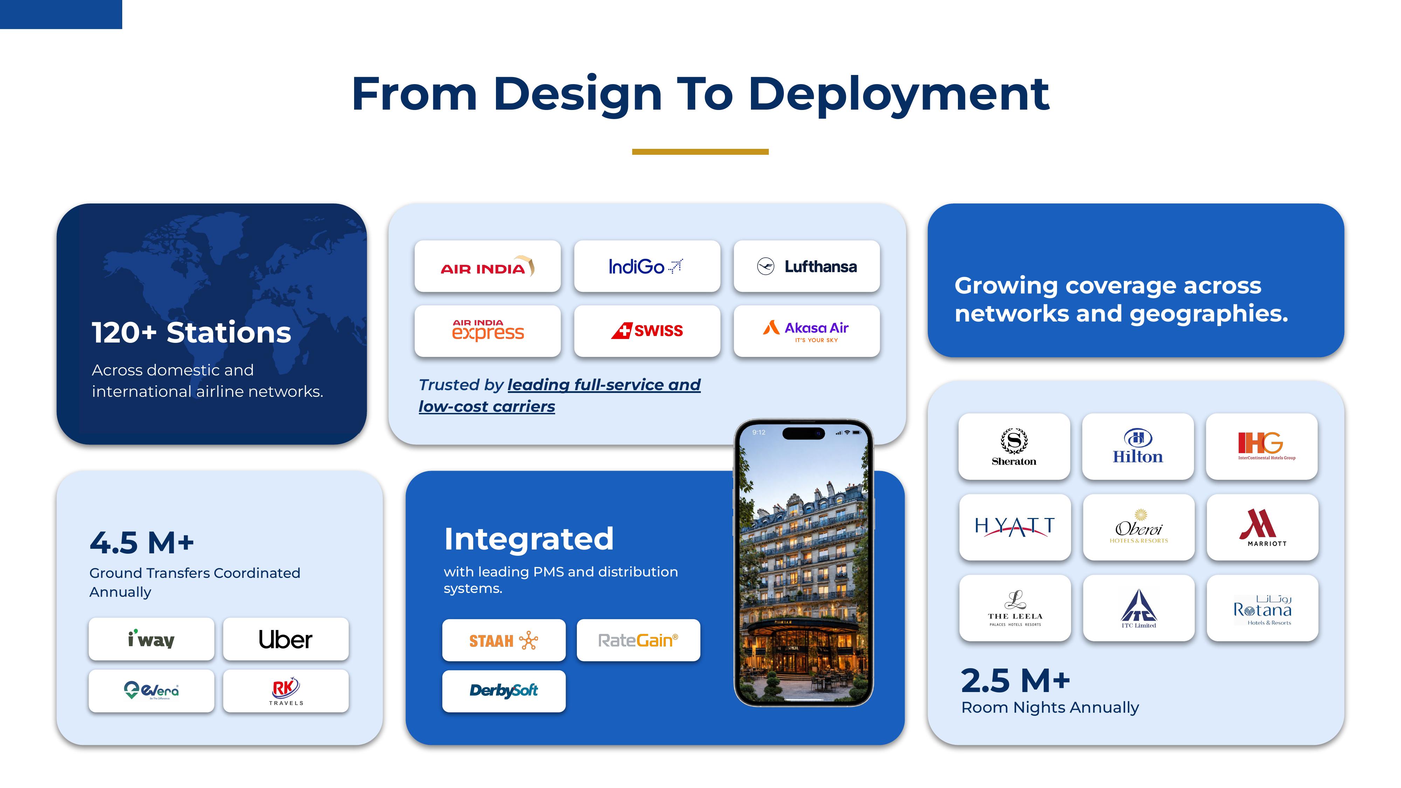1401x788 pixels.
Task: Click the Uber logo tile
Action: tap(285, 639)
